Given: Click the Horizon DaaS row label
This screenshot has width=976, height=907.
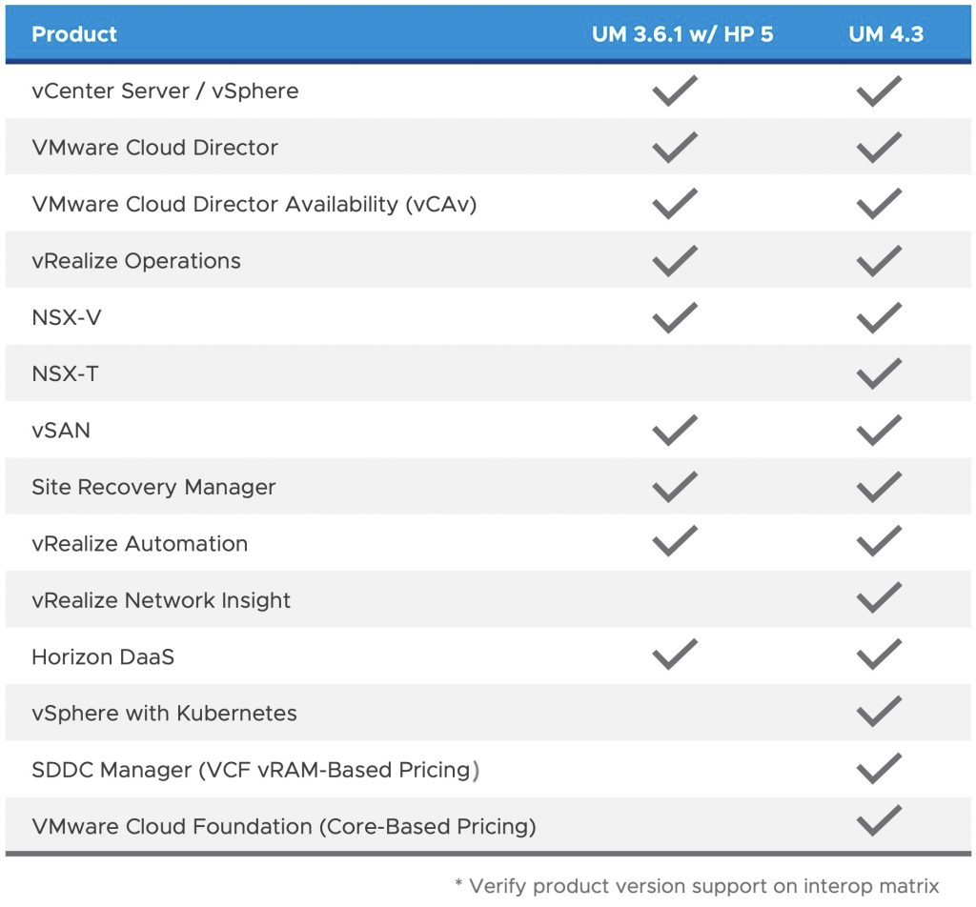Looking at the screenshot, I should coord(103,656).
